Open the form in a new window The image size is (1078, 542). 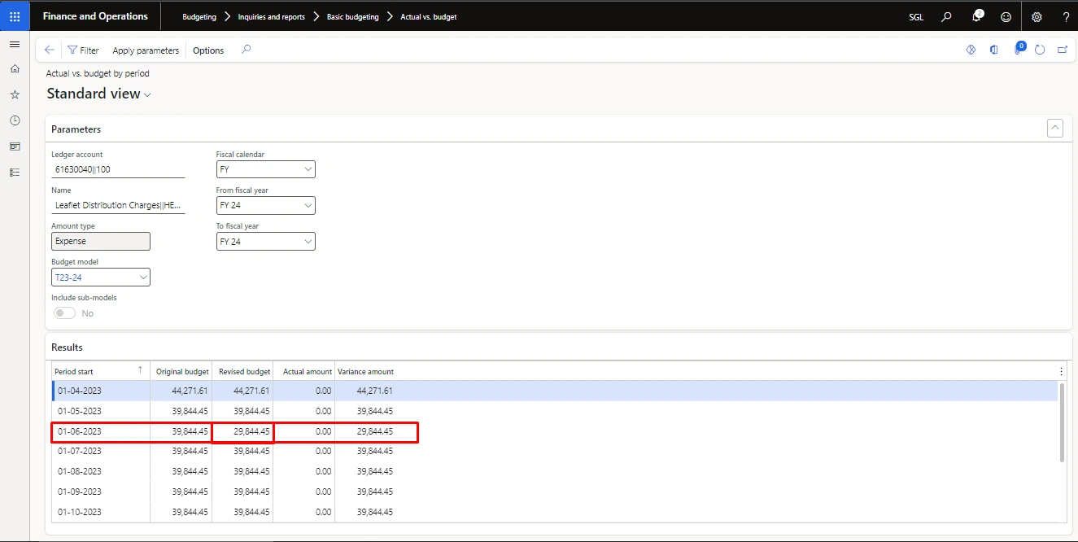point(1063,50)
